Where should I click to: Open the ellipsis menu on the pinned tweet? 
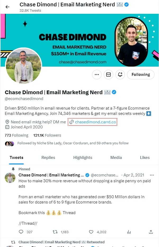152,175
